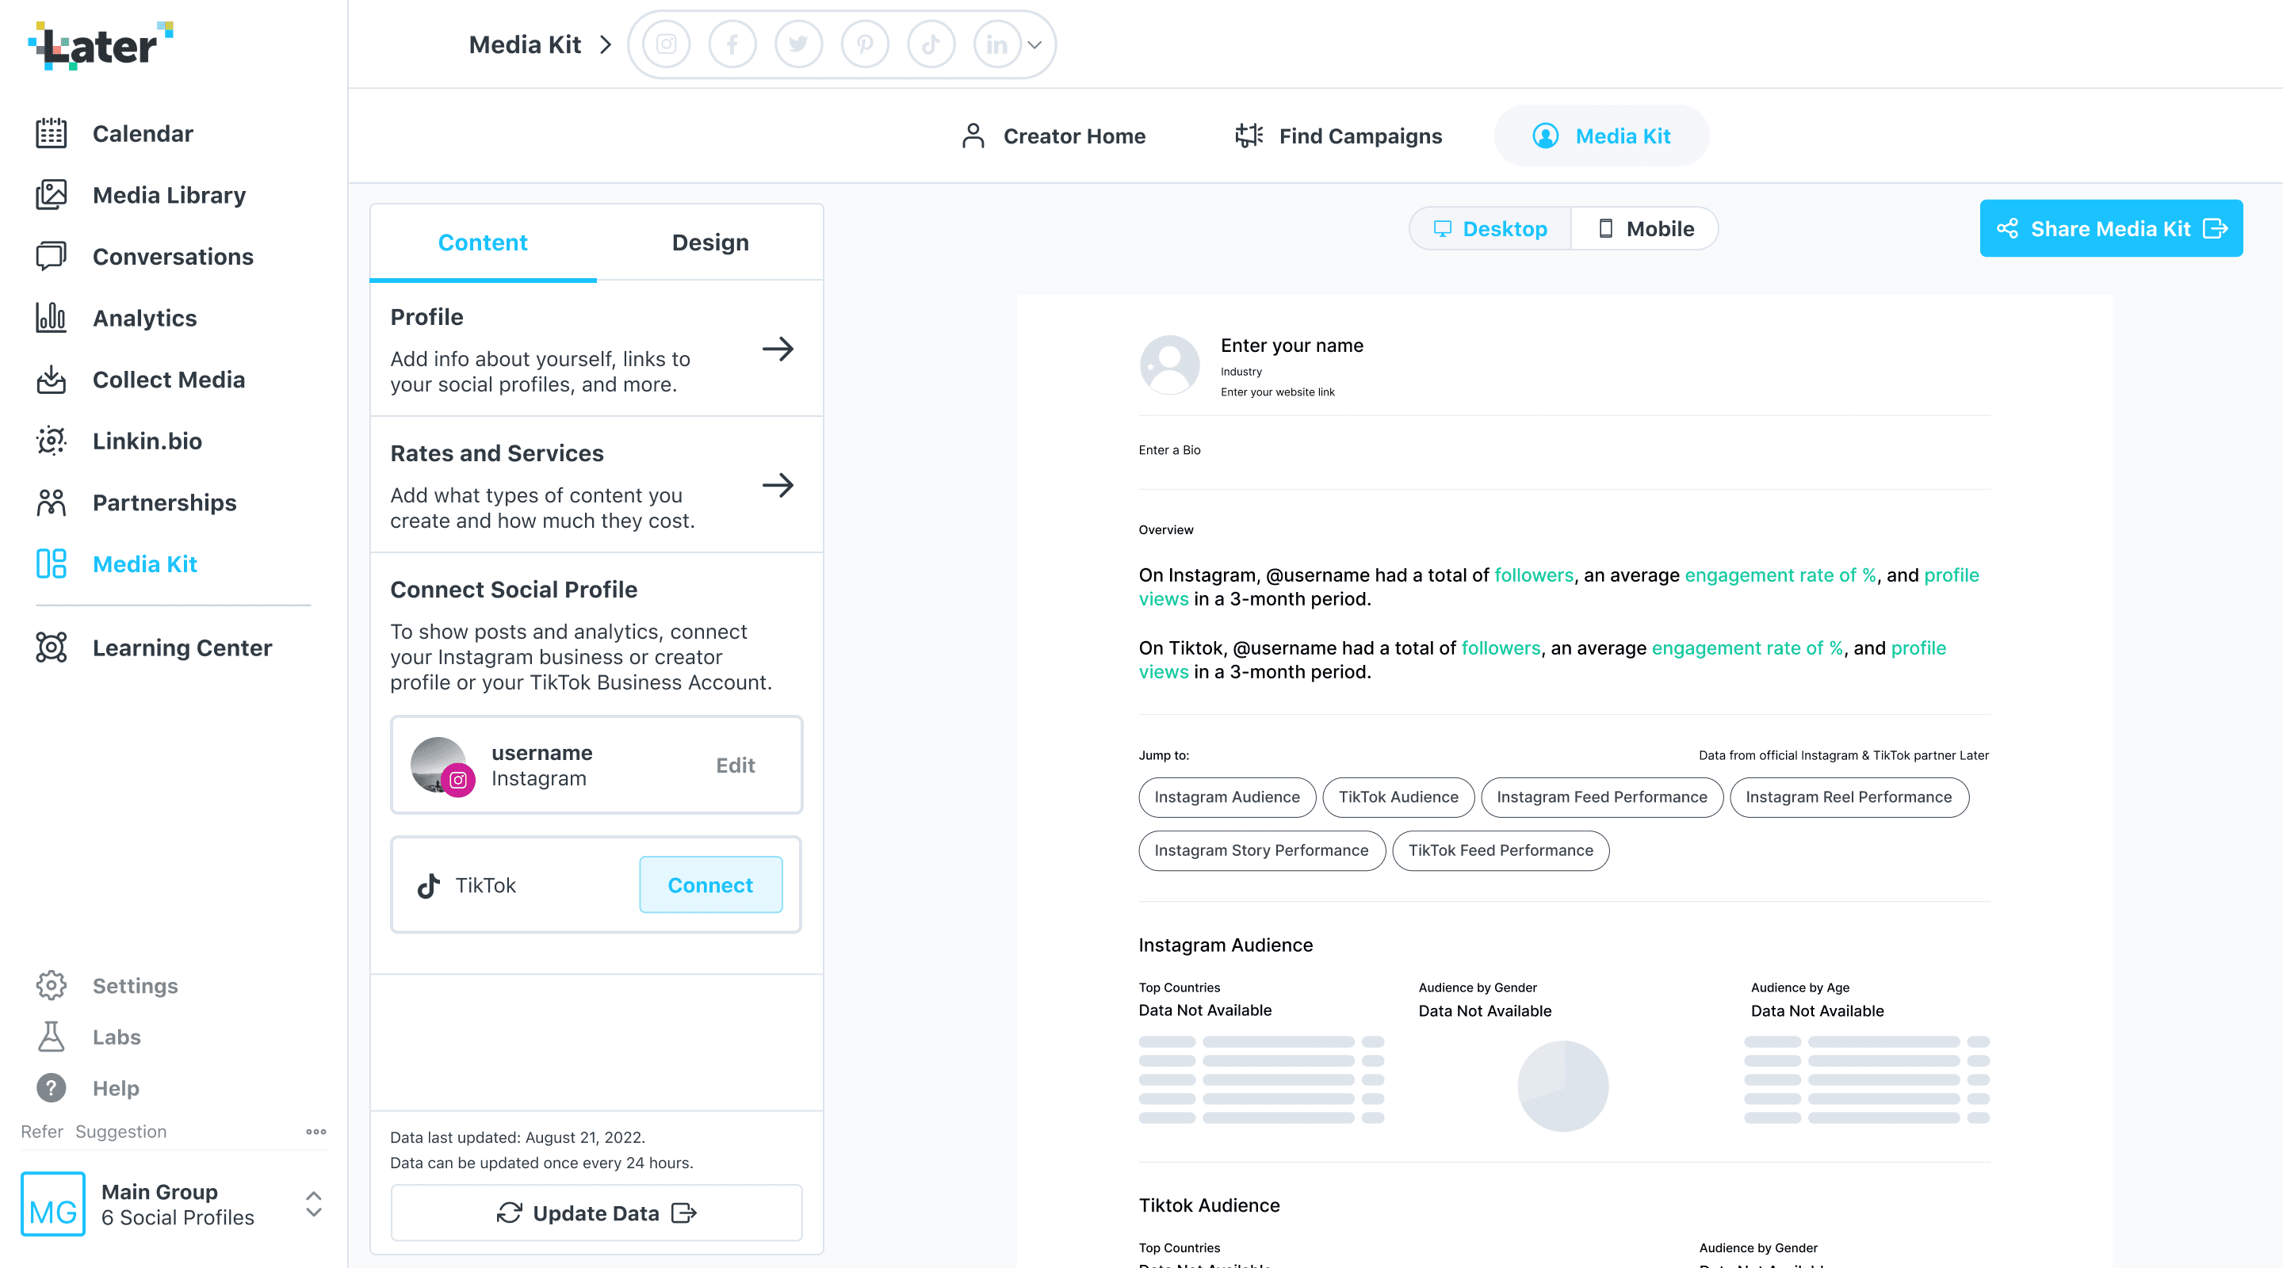The image size is (2283, 1268).
Task: Expand the Main Group switcher
Action: (313, 1203)
